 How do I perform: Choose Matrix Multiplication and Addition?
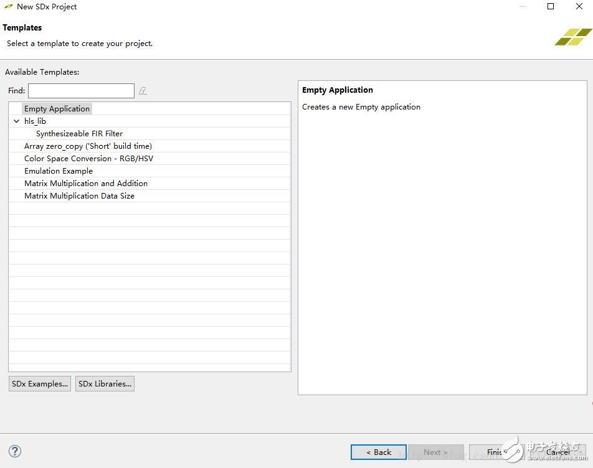pyautogui.click(x=86, y=184)
